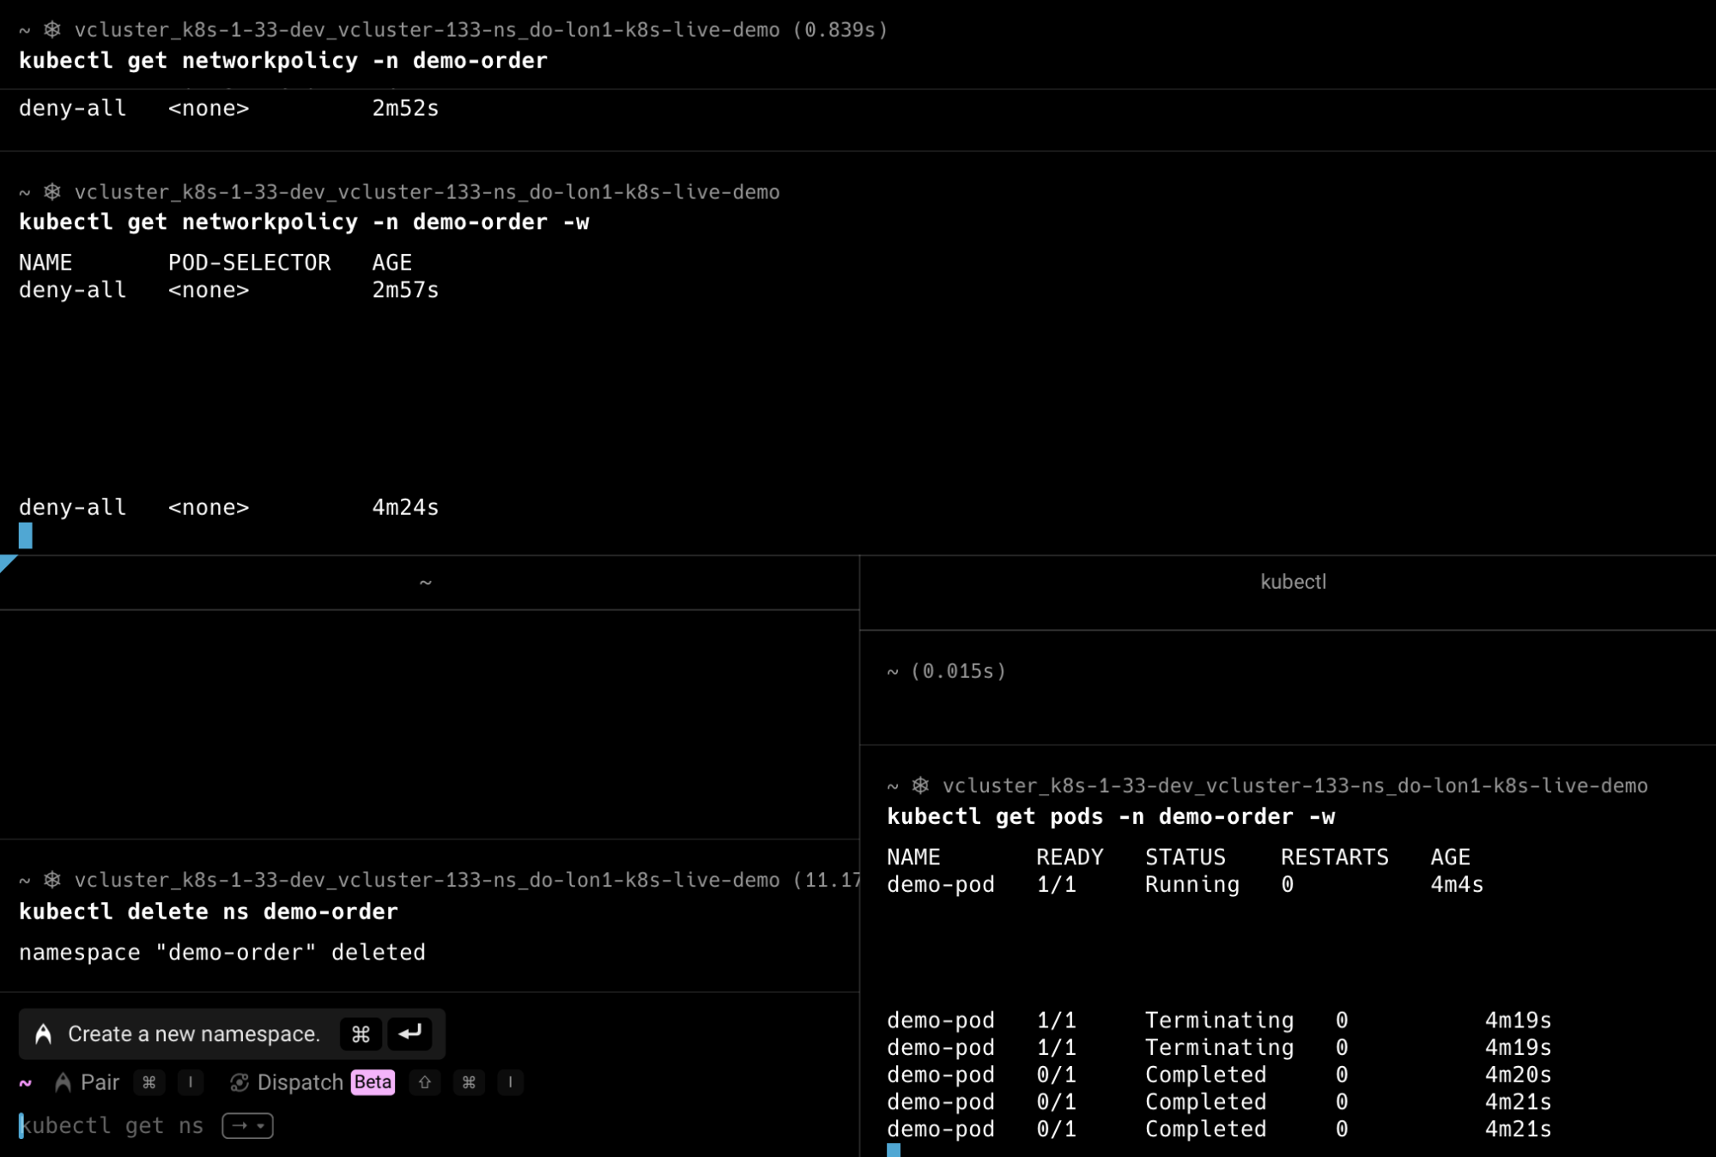Toggle Pair mode

coord(100,1082)
